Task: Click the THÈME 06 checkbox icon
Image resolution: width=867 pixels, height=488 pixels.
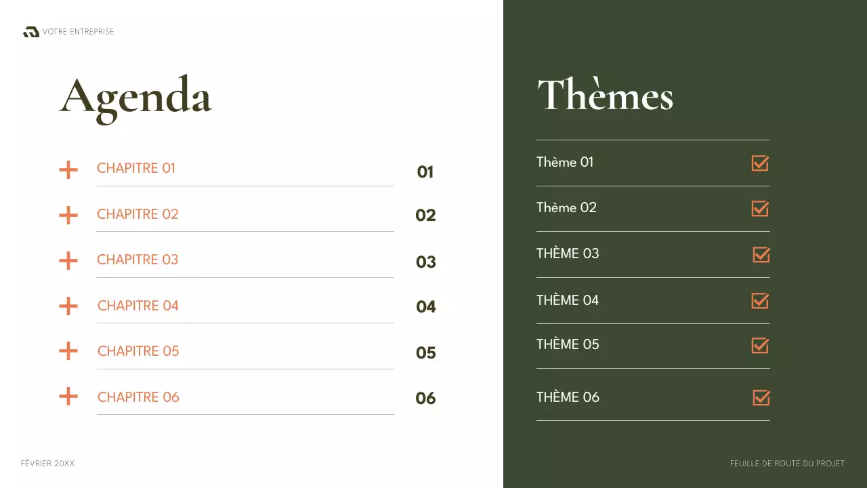Action: click(x=761, y=397)
